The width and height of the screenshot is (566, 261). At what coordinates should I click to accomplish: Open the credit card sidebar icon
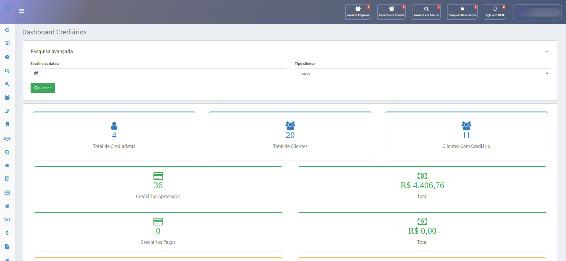coord(7,192)
